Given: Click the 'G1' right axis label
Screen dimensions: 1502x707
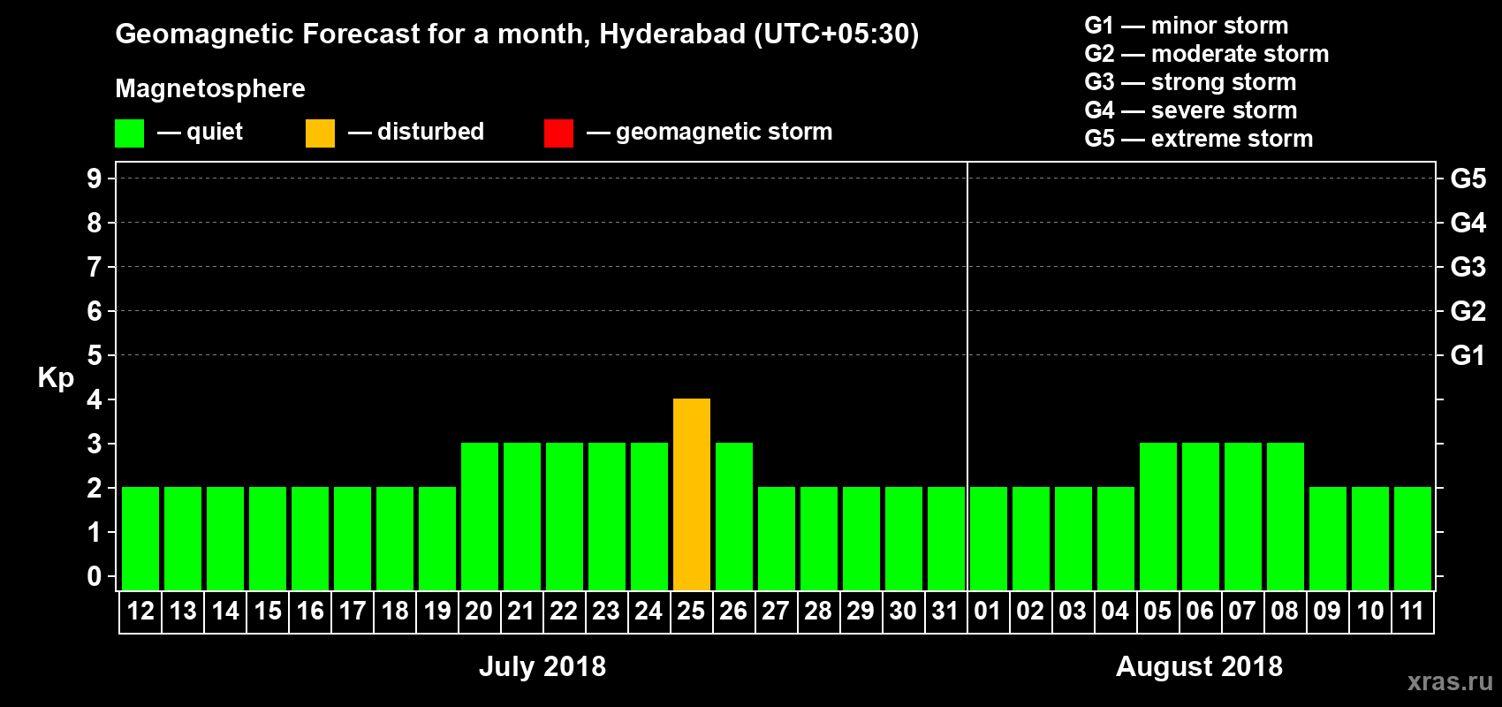Looking at the screenshot, I should click(x=1468, y=355).
